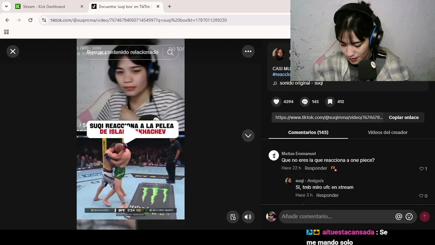Open the creator's profile picture
This screenshot has width=435, height=245.
click(279, 54)
